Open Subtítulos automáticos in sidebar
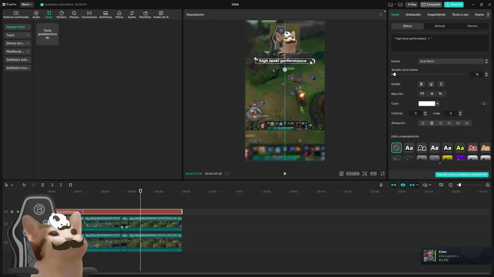 (17, 60)
